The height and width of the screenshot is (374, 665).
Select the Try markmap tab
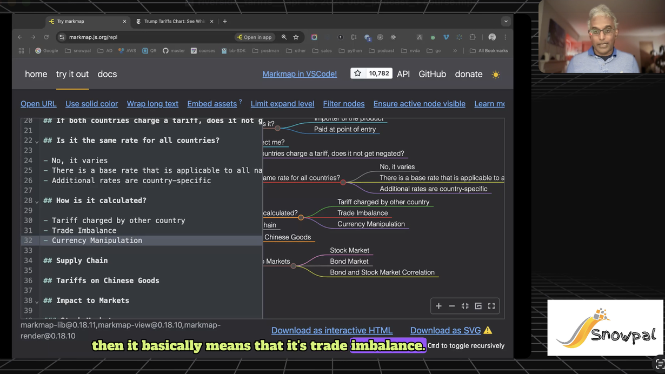point(87,22)
